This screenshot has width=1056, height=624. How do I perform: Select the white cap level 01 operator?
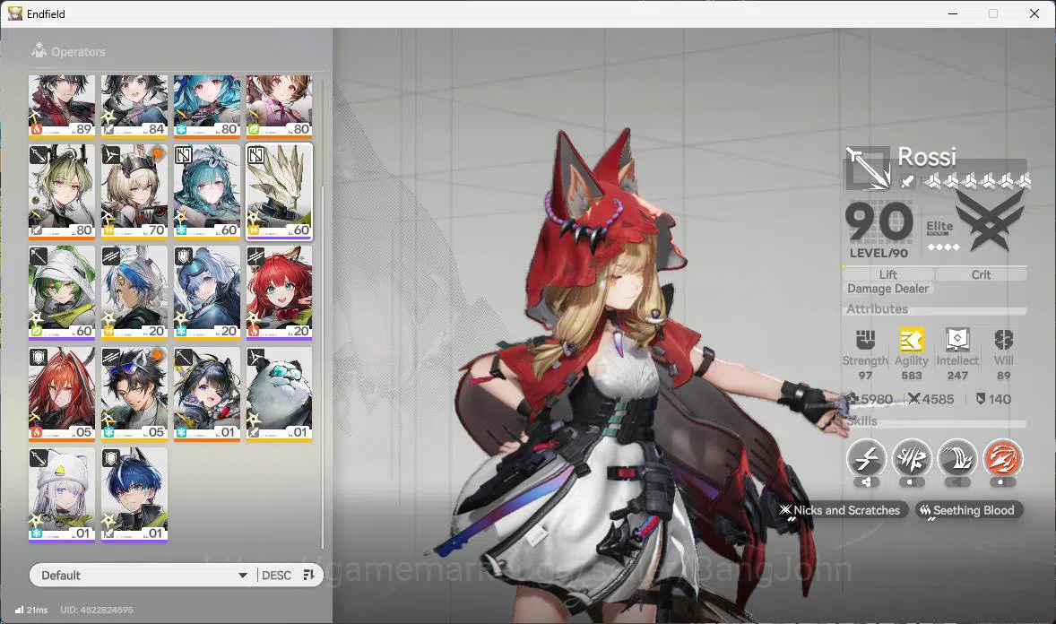[x=62, y=495]
